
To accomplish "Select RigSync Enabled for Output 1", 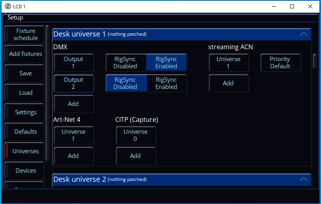I will tap(166, 63).
